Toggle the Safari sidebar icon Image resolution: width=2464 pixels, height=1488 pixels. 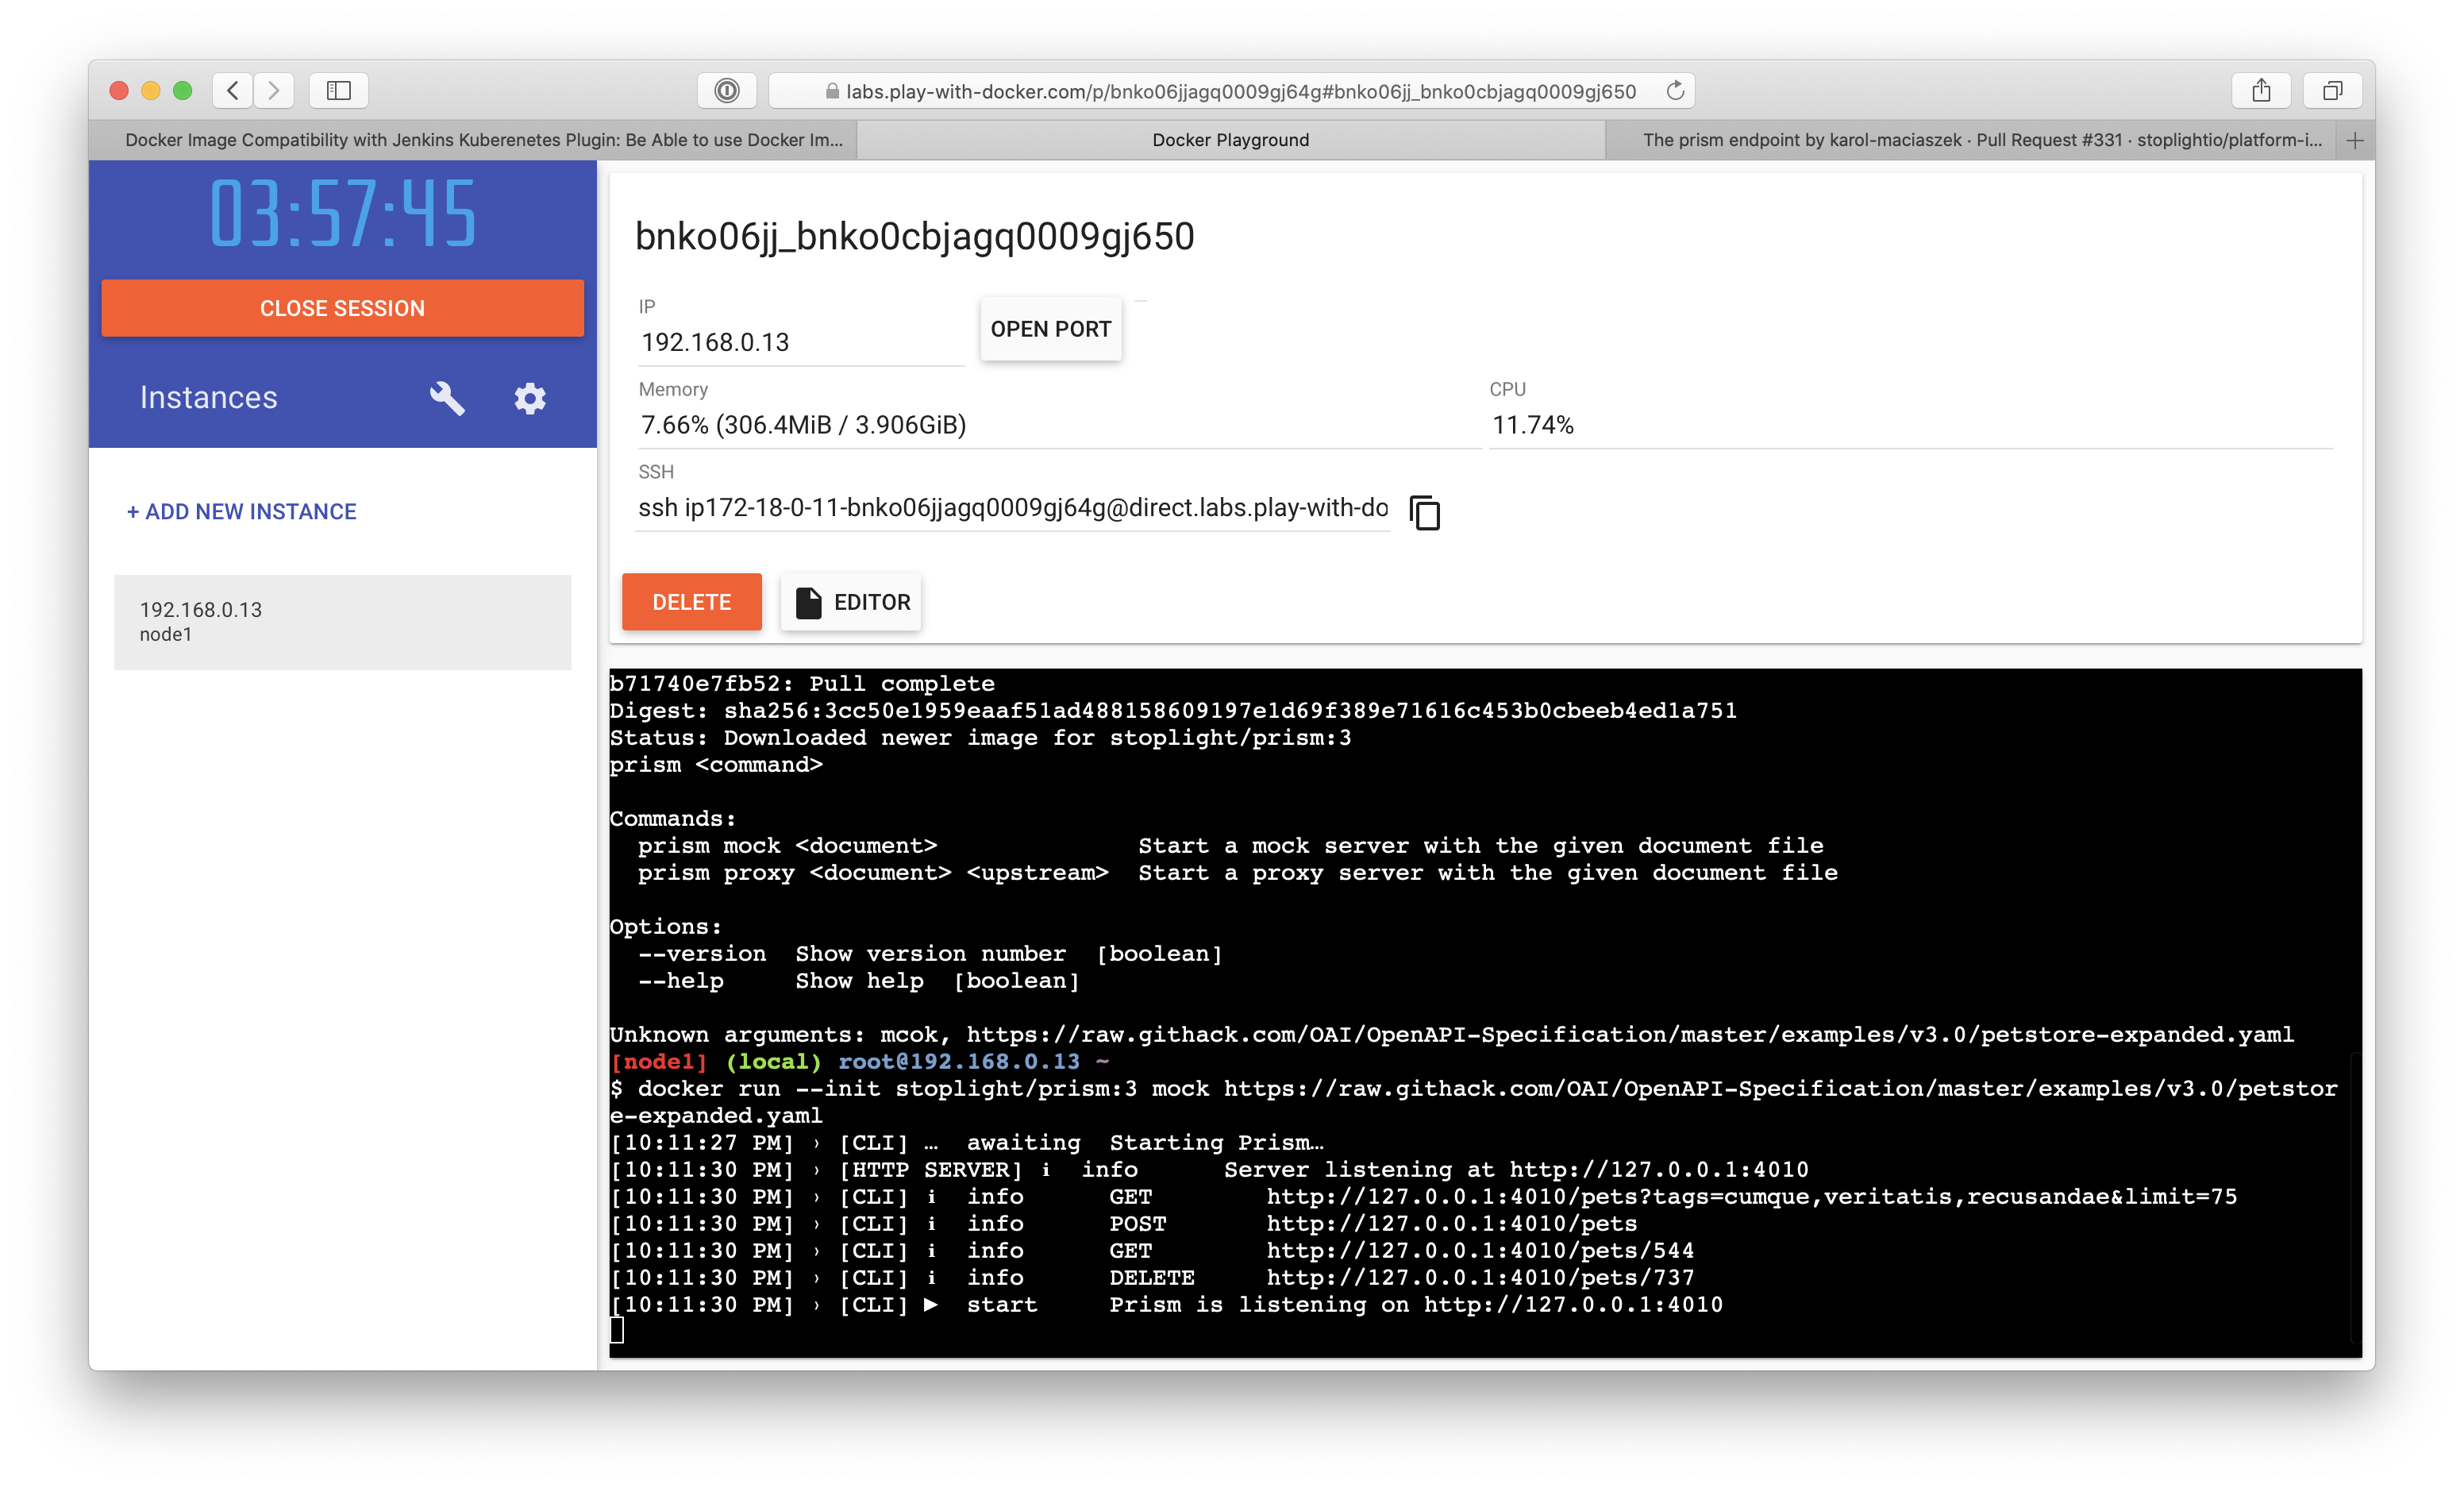(338, 90)
